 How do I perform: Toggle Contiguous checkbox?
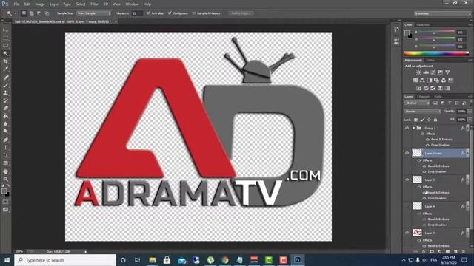tap(170, 13)
